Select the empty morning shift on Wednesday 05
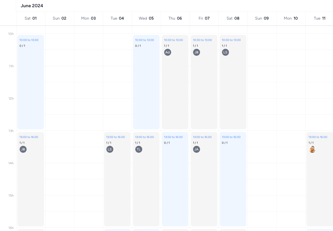 pyautogui.click(x=146, y=87)
